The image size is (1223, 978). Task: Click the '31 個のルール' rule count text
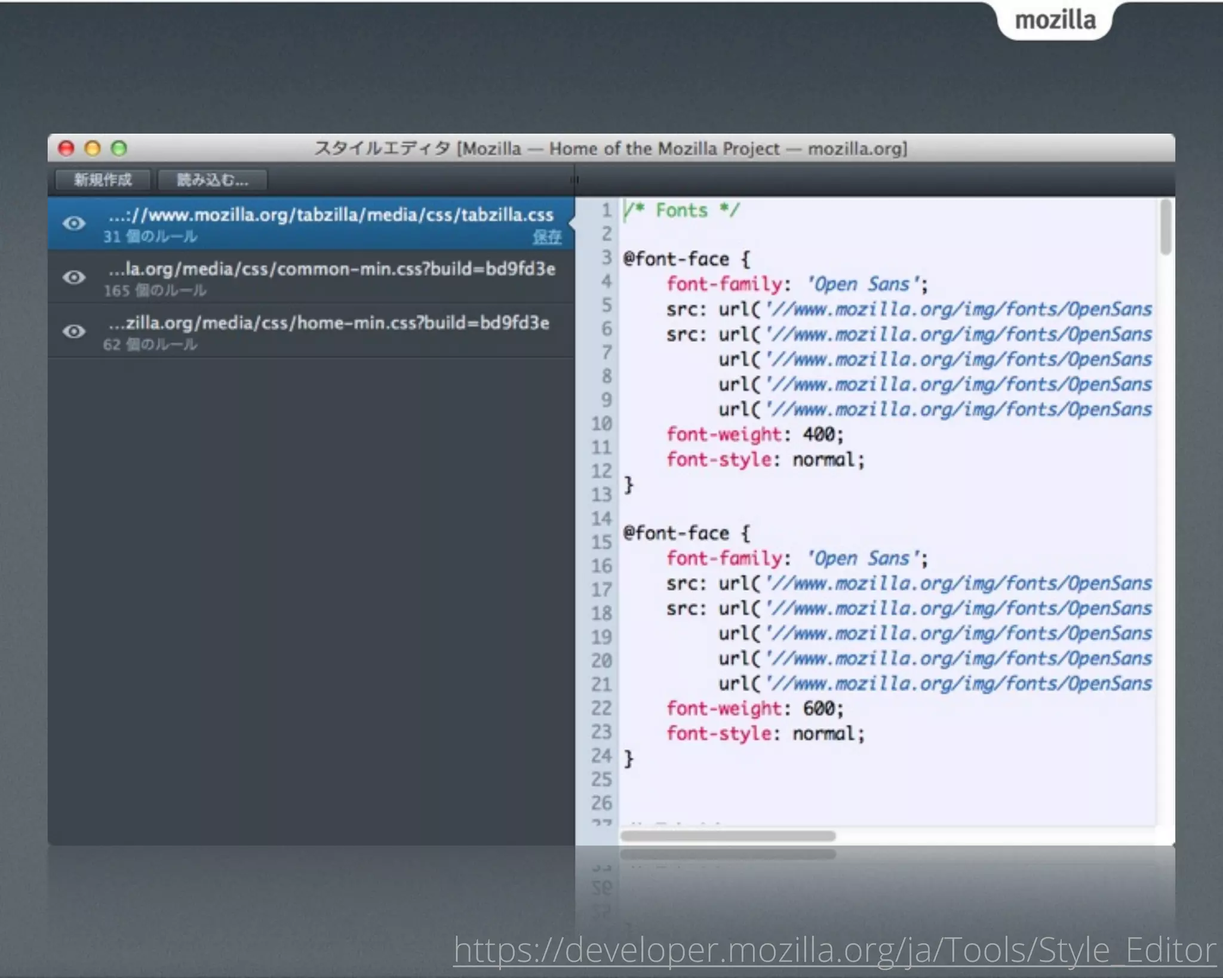pyautogui.click(x=150, y=237)
